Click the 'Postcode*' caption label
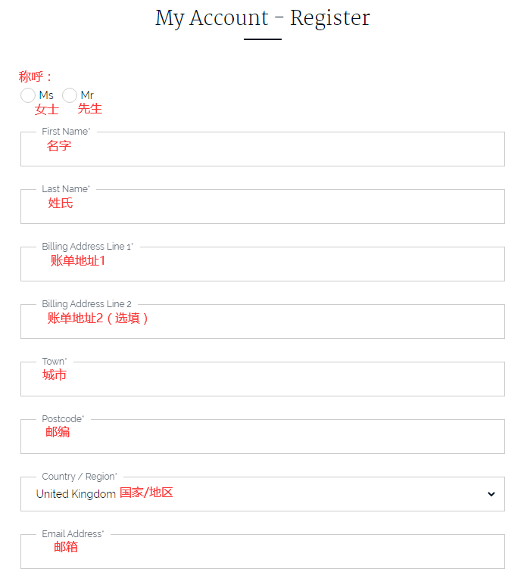This screenshot has height=575, width=527. 63,419
